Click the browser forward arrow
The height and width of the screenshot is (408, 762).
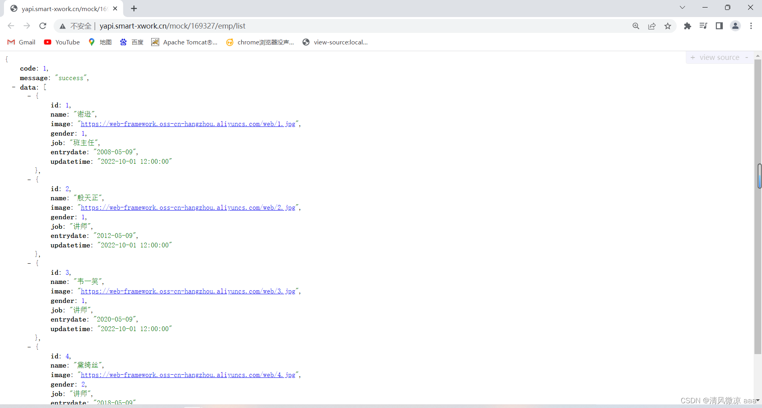click(x=27, y=26)
